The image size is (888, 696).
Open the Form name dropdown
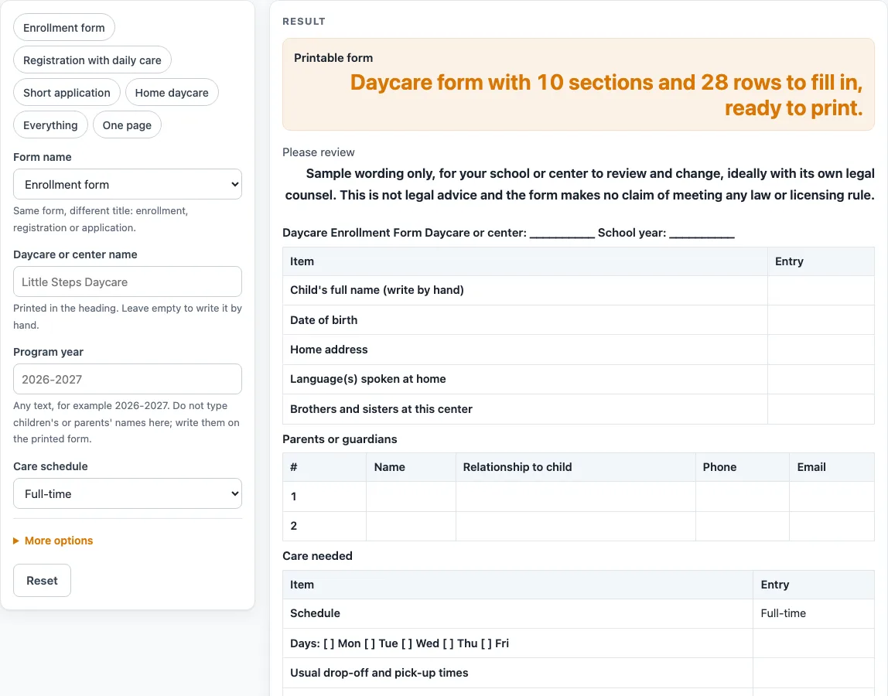(x=128, y=184)
